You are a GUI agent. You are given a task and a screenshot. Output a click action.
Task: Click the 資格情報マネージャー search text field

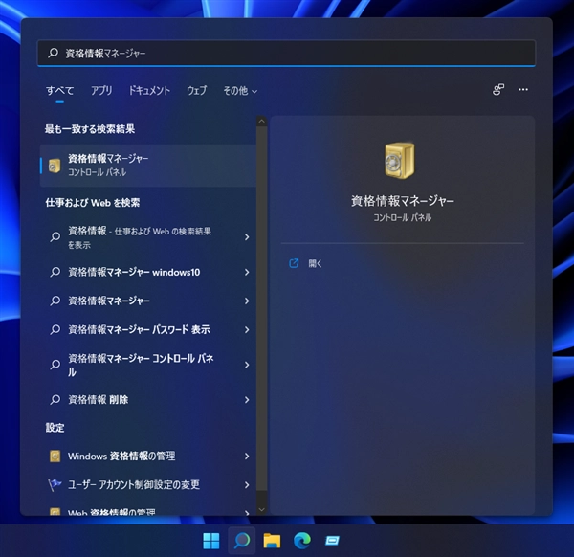pyautogui.click(x=286, y=53)
